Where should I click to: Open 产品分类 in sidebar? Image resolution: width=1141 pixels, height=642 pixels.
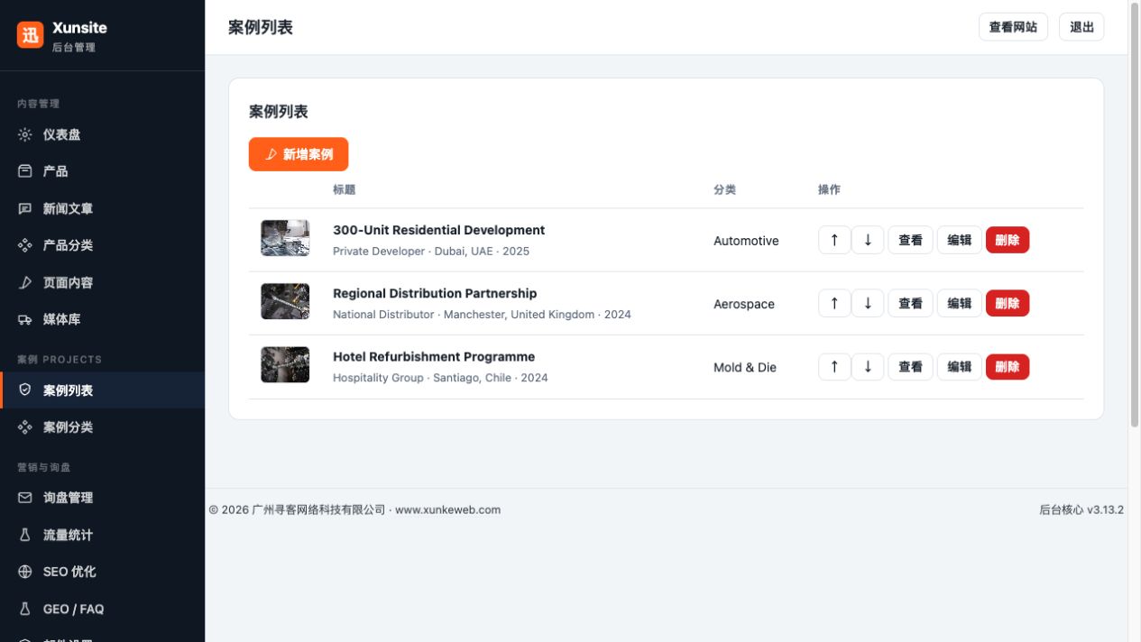[x=102, y=245]
